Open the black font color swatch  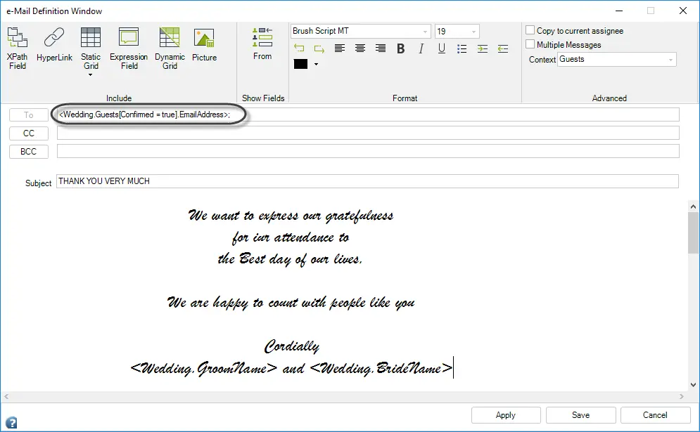pyautogui.click(x=300, y=64)
